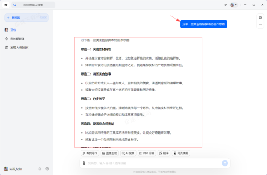Go to home via the house icon
This screenshot has height=175, width=267.
click(6, 5)
